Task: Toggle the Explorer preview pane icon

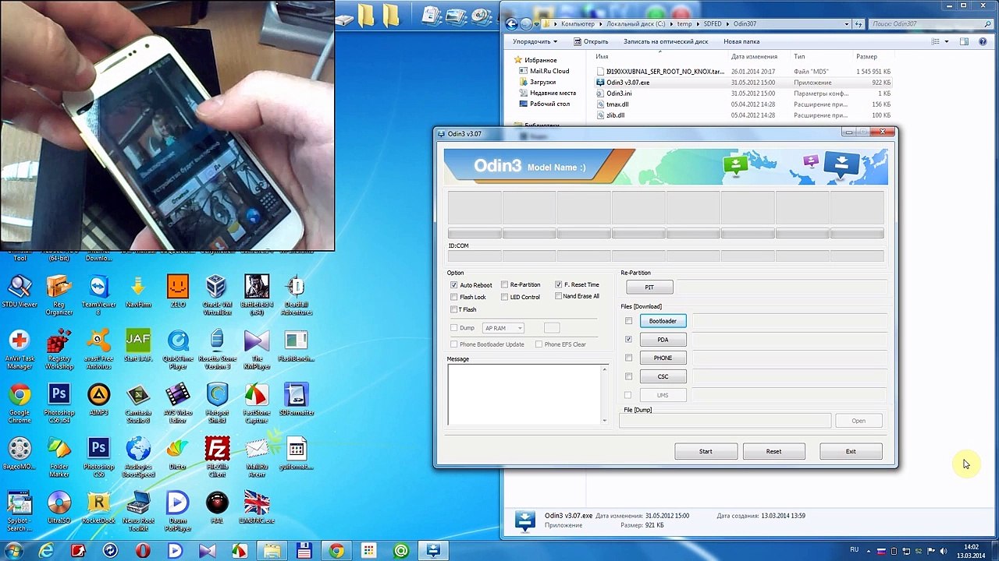Action: (x=964, y=41)
